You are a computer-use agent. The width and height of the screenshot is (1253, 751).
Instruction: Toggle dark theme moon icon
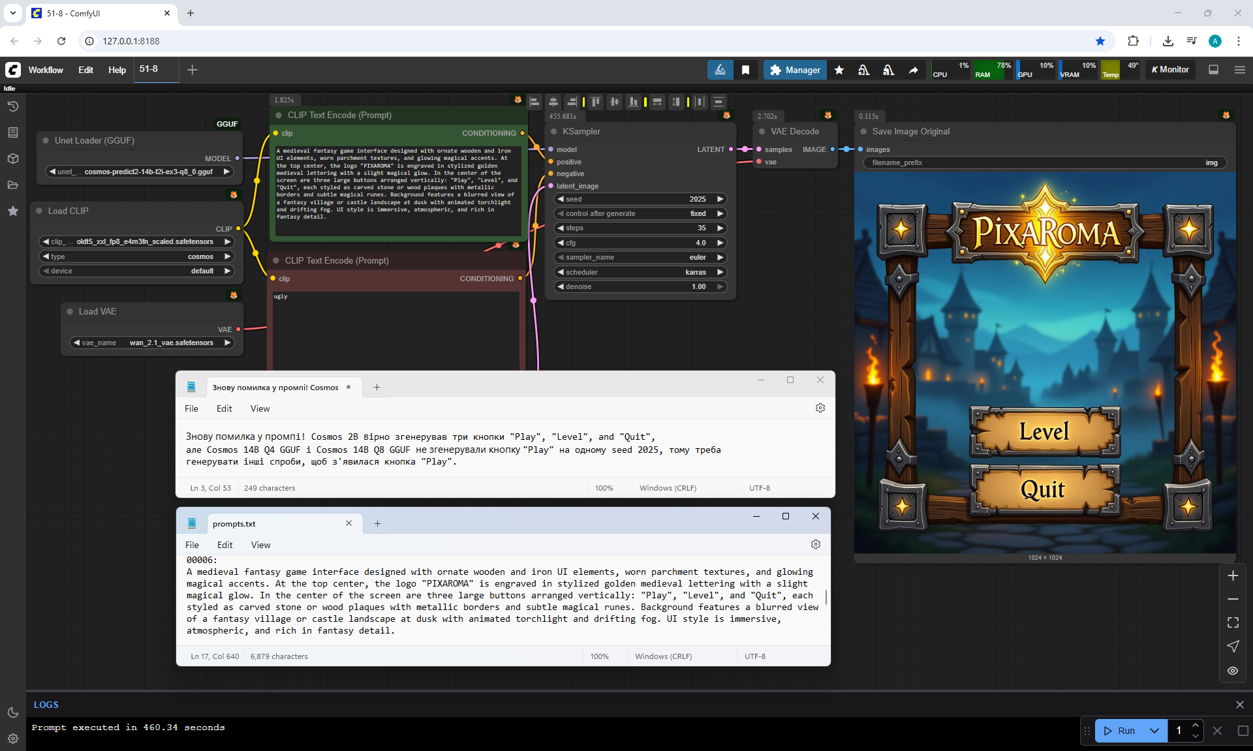[x=13, y=713]
